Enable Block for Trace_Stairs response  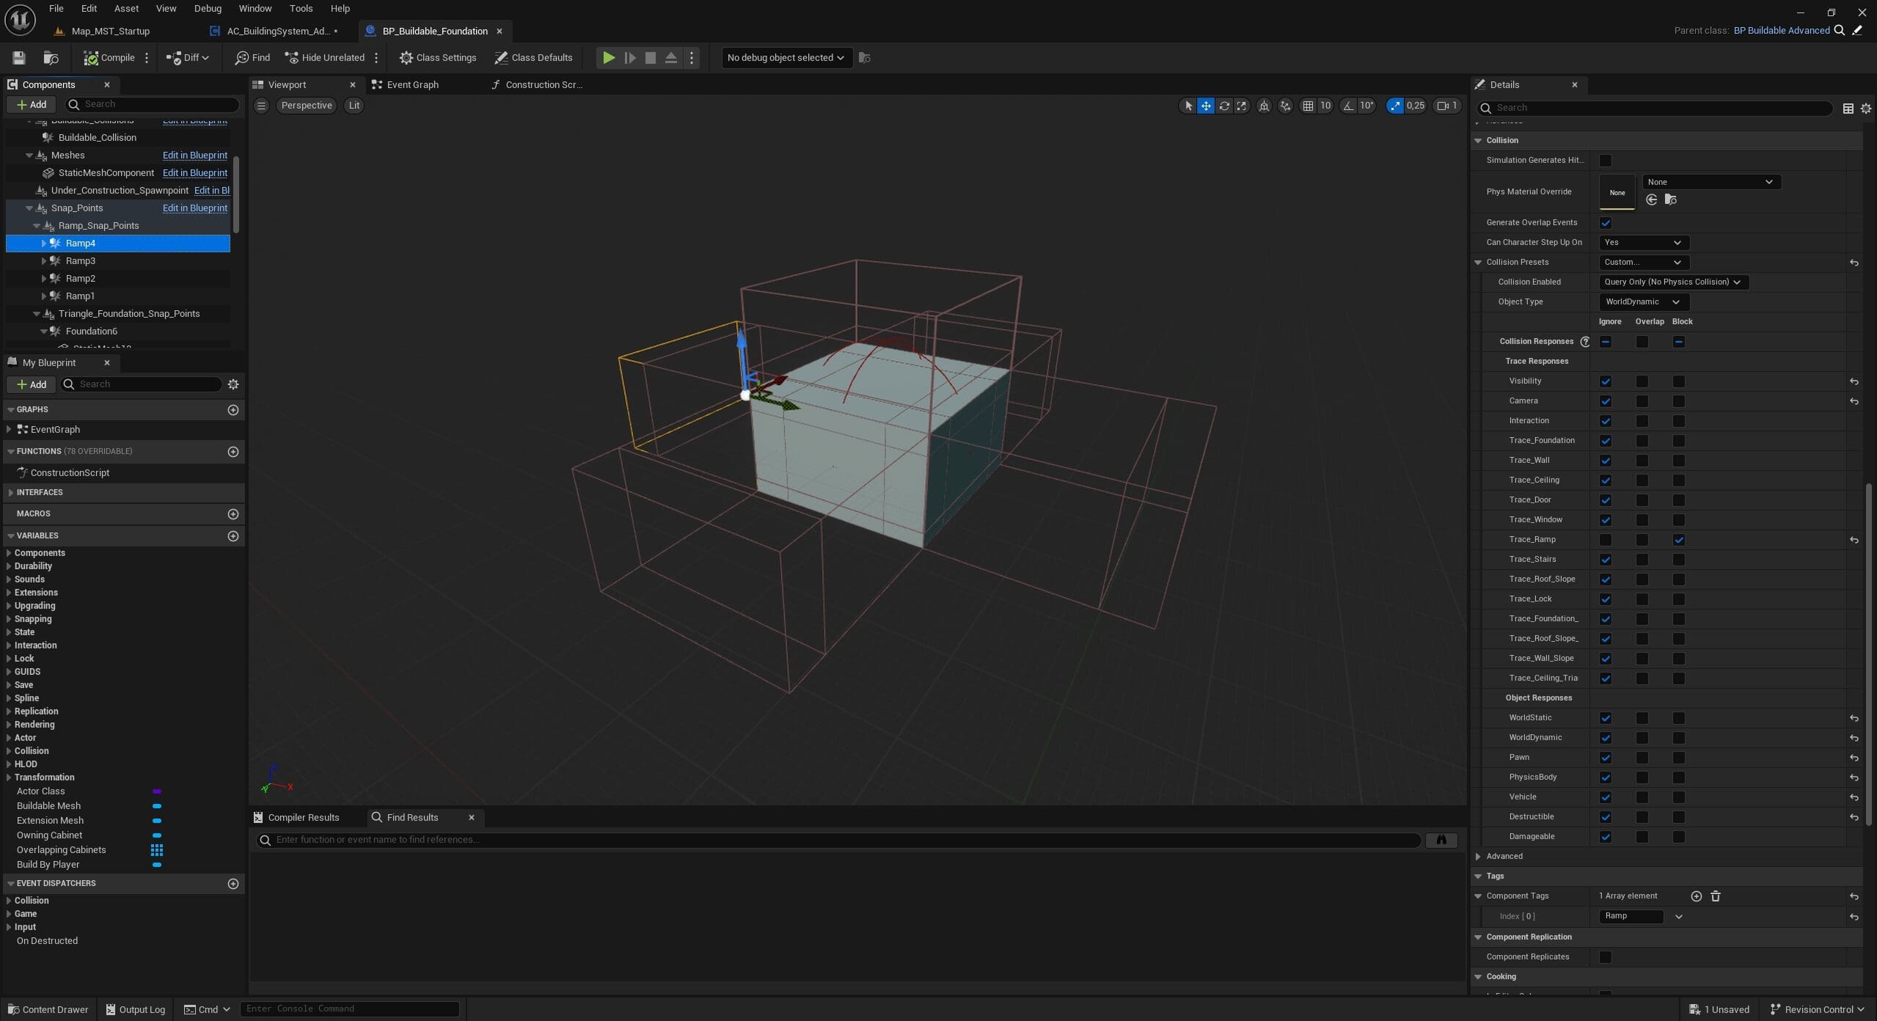point(1679,560)
